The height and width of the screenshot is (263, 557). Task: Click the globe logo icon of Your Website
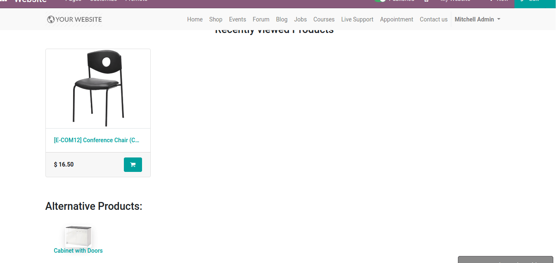(x=51, y=19)
